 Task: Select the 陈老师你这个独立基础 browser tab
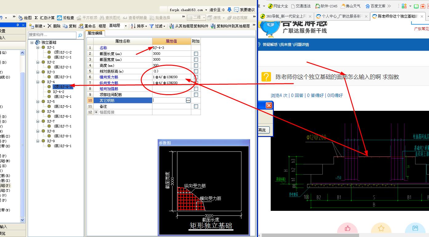coord(397,16)
